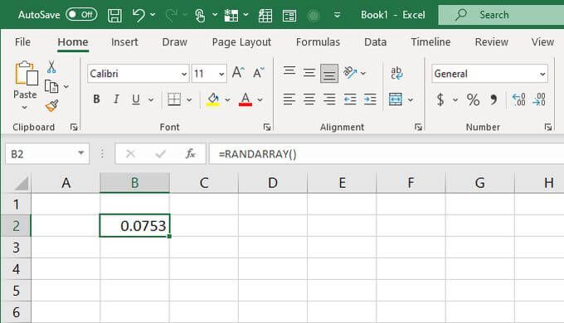564x323 pixels.
Task: Apply the yellow fill color
Action: (213, 99)
